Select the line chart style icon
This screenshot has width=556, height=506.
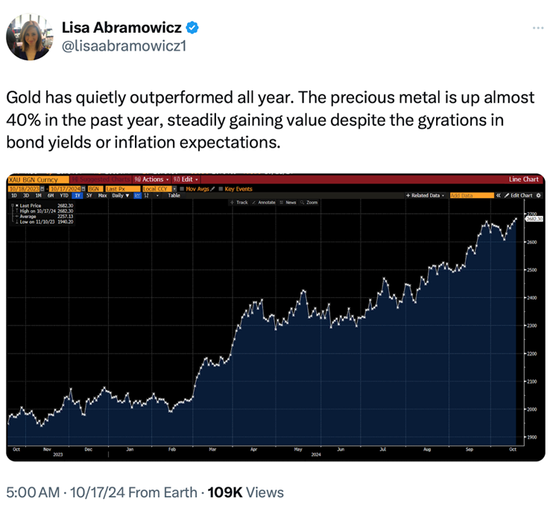[x=136, y=195]
